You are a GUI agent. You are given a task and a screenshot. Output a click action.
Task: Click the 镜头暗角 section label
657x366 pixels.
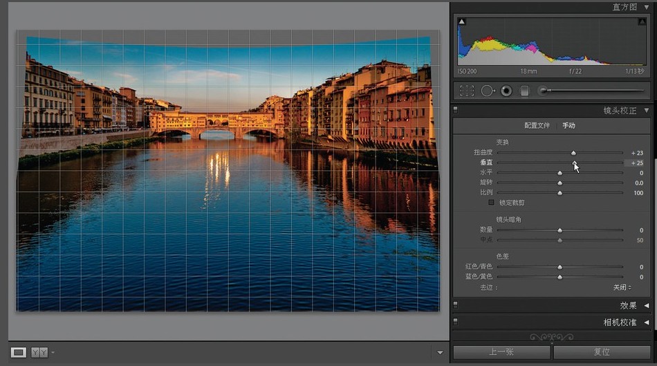coord(509,219)
